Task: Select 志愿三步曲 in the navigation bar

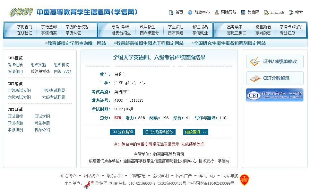Action: point(237,33)
